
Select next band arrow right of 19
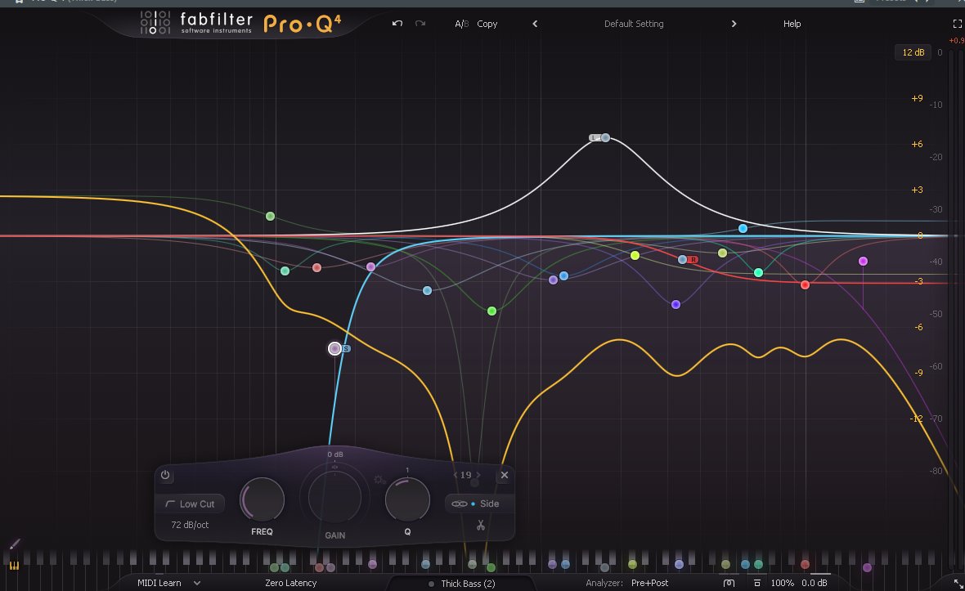pyautogui.click(x=478, y=475)
